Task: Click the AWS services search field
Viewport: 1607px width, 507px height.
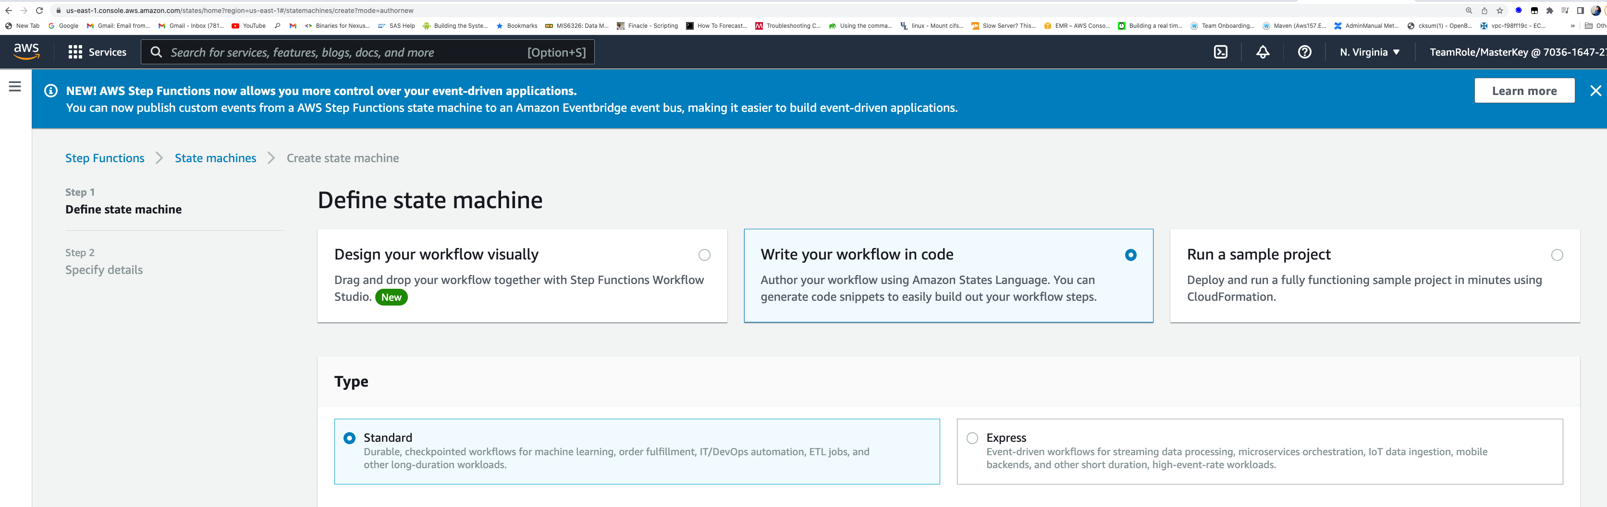Action: (368, 52)
